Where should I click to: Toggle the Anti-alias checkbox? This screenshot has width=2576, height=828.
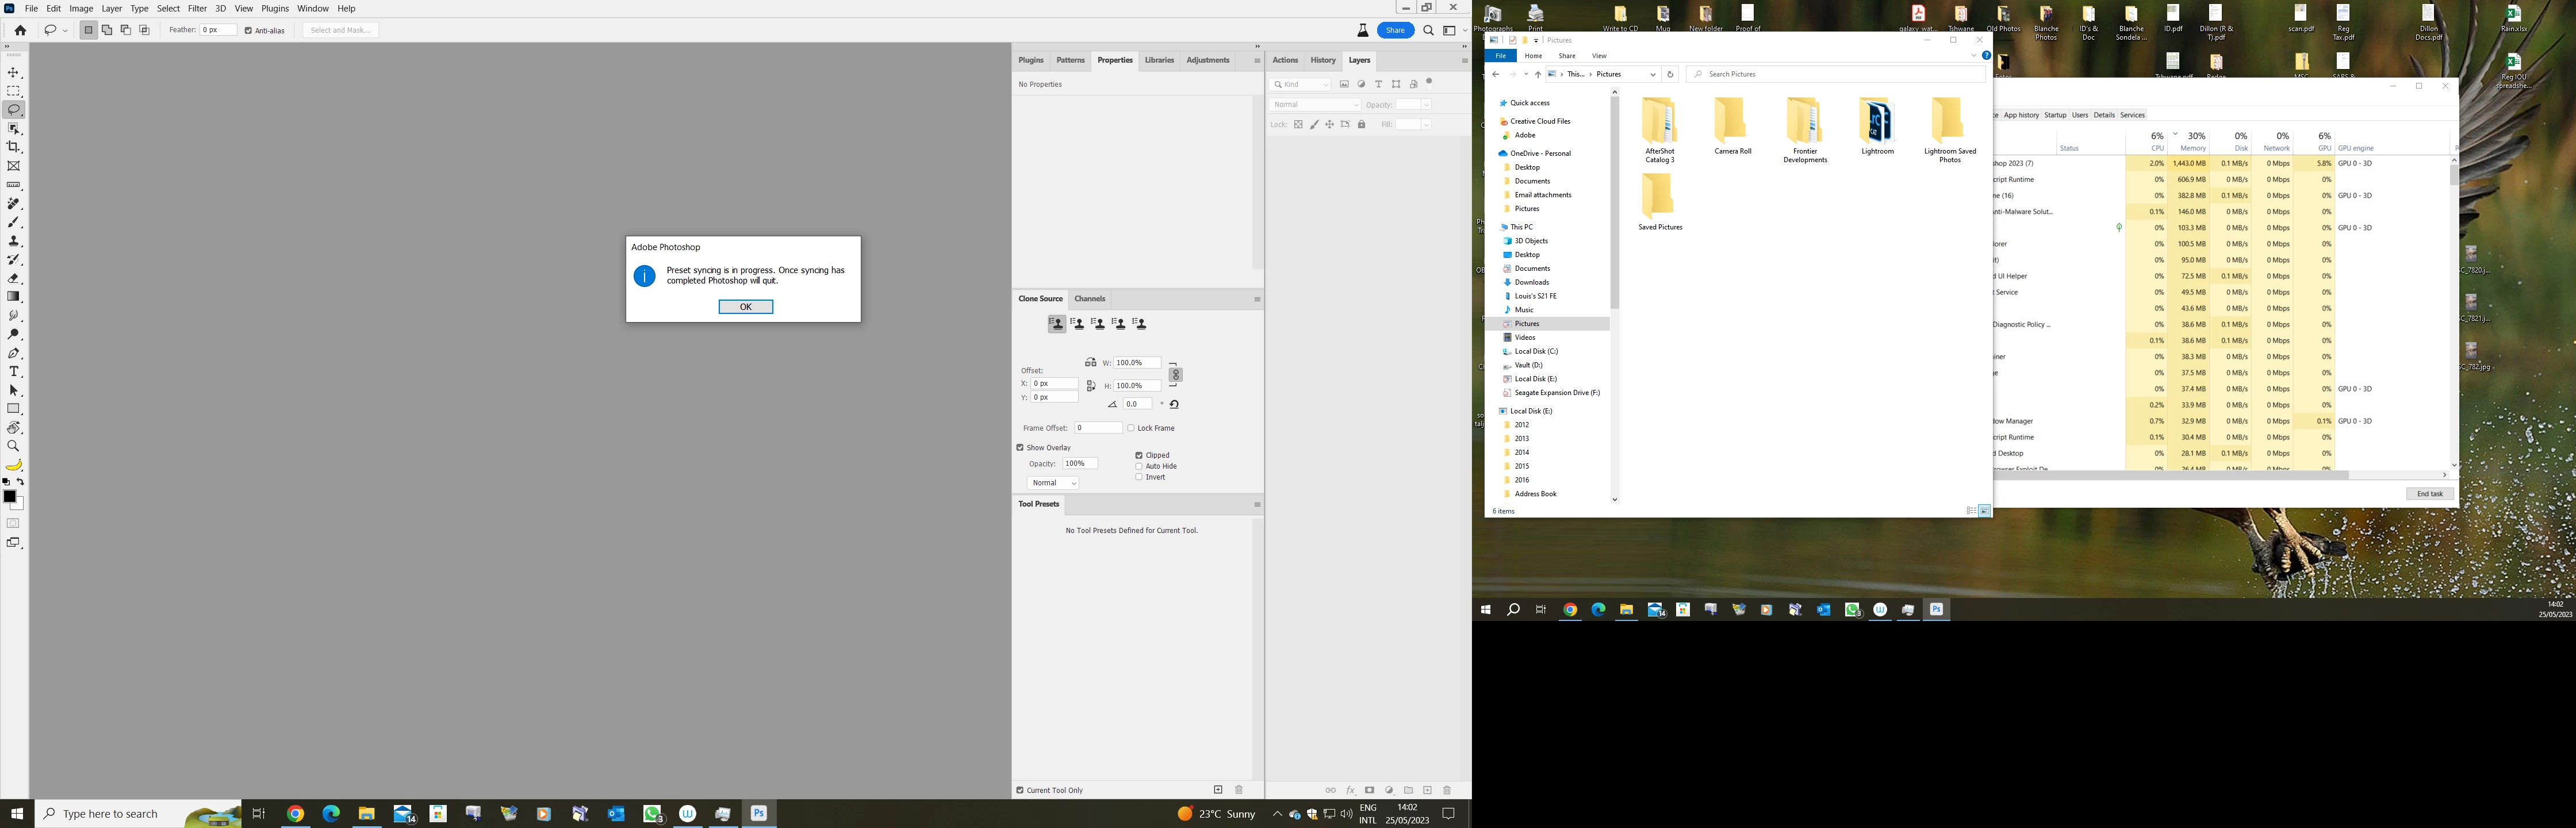[249, 30]
